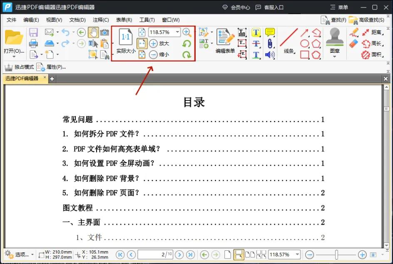Open the 注释(C) menu
The width and height of the screenshot is (393, 264).
point(101,20)
